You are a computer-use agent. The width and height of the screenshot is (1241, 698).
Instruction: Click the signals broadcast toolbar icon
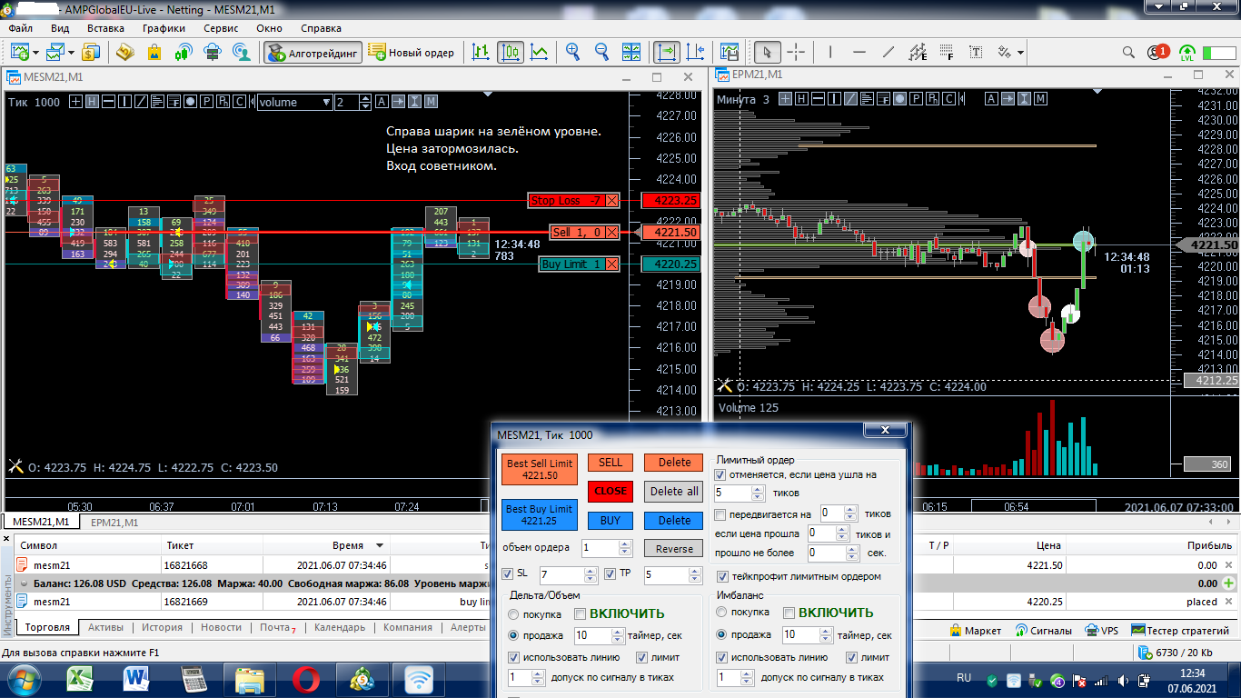pos(183,53)
